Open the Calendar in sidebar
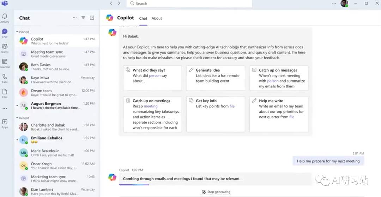The image size is (381, 197). 5,63
